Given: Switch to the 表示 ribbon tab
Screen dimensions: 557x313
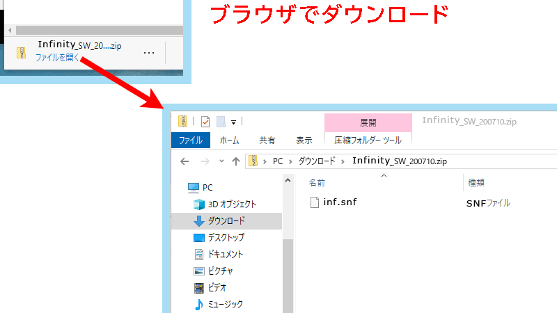Looking at the screenshot, I should pyautogui.click(x=304, y=140).
